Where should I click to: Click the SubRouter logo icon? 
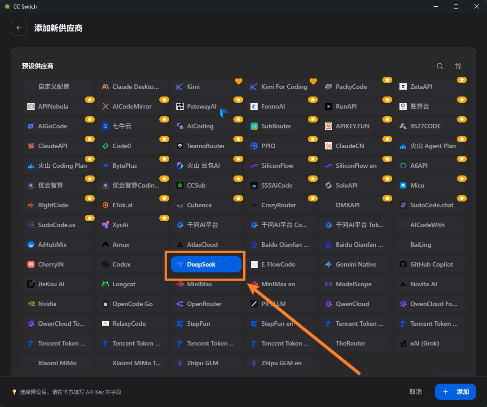point(254,126)
